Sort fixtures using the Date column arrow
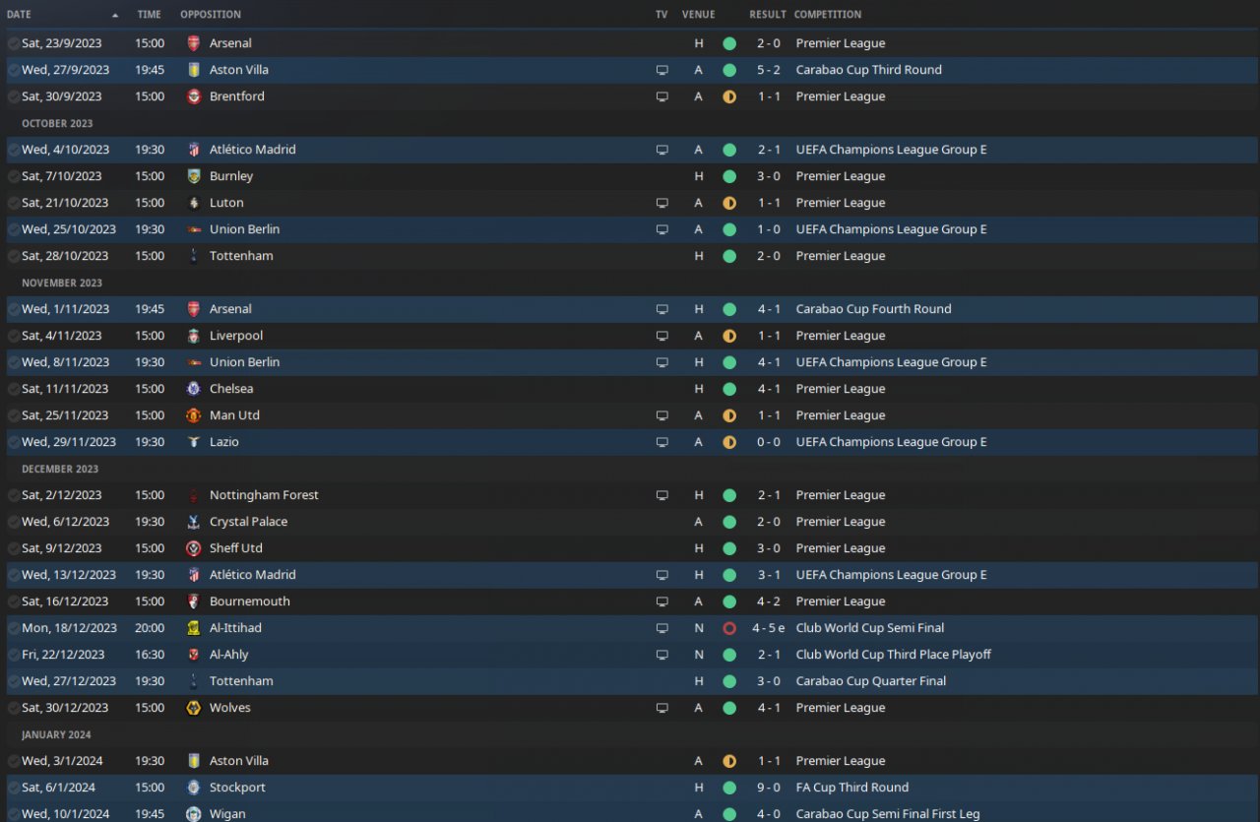Image resolution: width=1260 pixels, height=822 pixels. [x=115, y=15]
